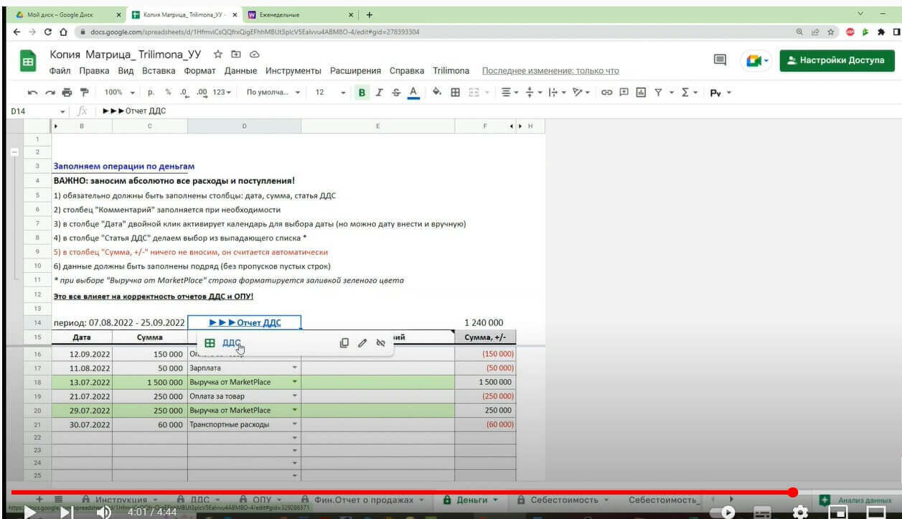Click the Insert link icon in the toolbar
This screenshot has height=519, width=902.
[607, 93]
